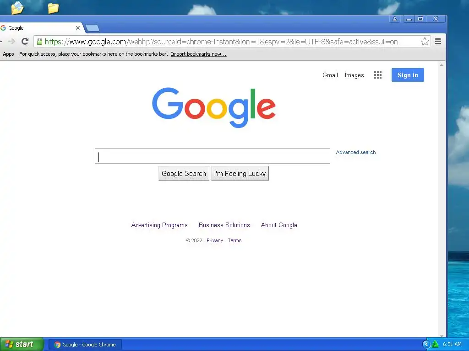This screenshot has width=469, height=351.
Task: Open a new tab
Action: point(92,28)
